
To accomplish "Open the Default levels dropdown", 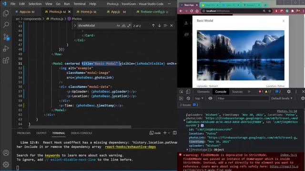I will [282, 98].
